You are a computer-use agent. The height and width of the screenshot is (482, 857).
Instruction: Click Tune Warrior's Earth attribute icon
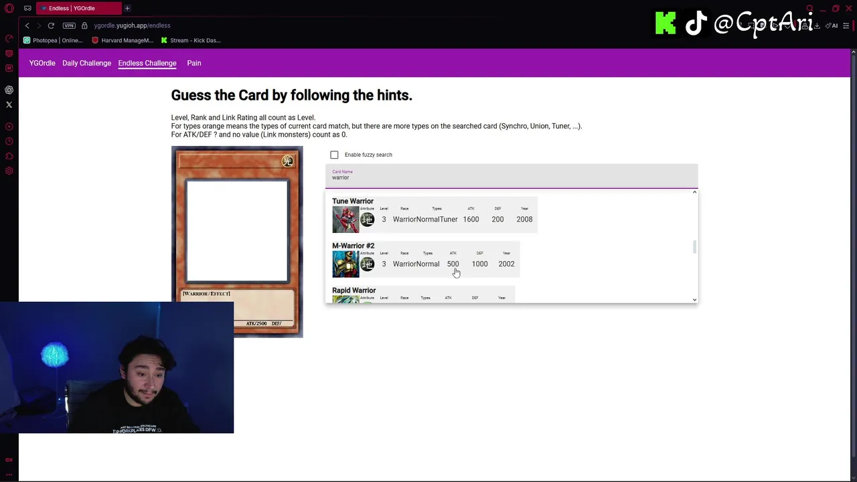pyautogui.click(x=368, y=220)
